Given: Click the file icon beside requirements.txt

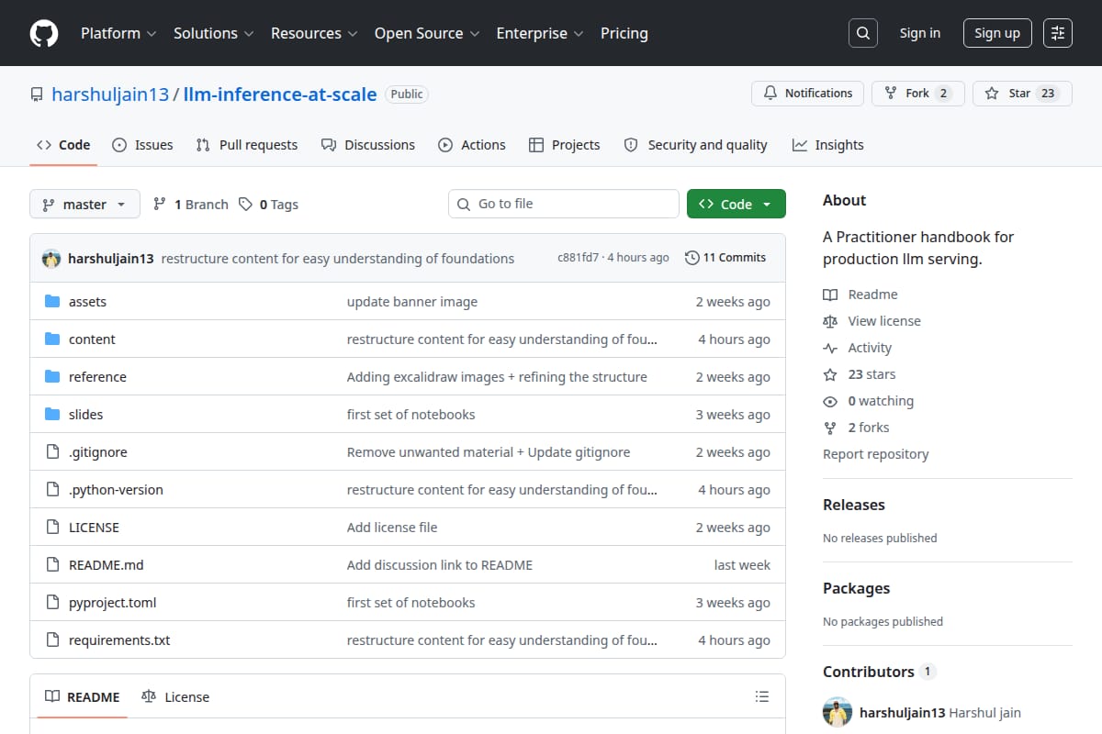Looking at the screenshot, I should pos(52,640).
